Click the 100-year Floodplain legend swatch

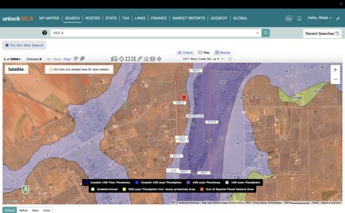227,182
